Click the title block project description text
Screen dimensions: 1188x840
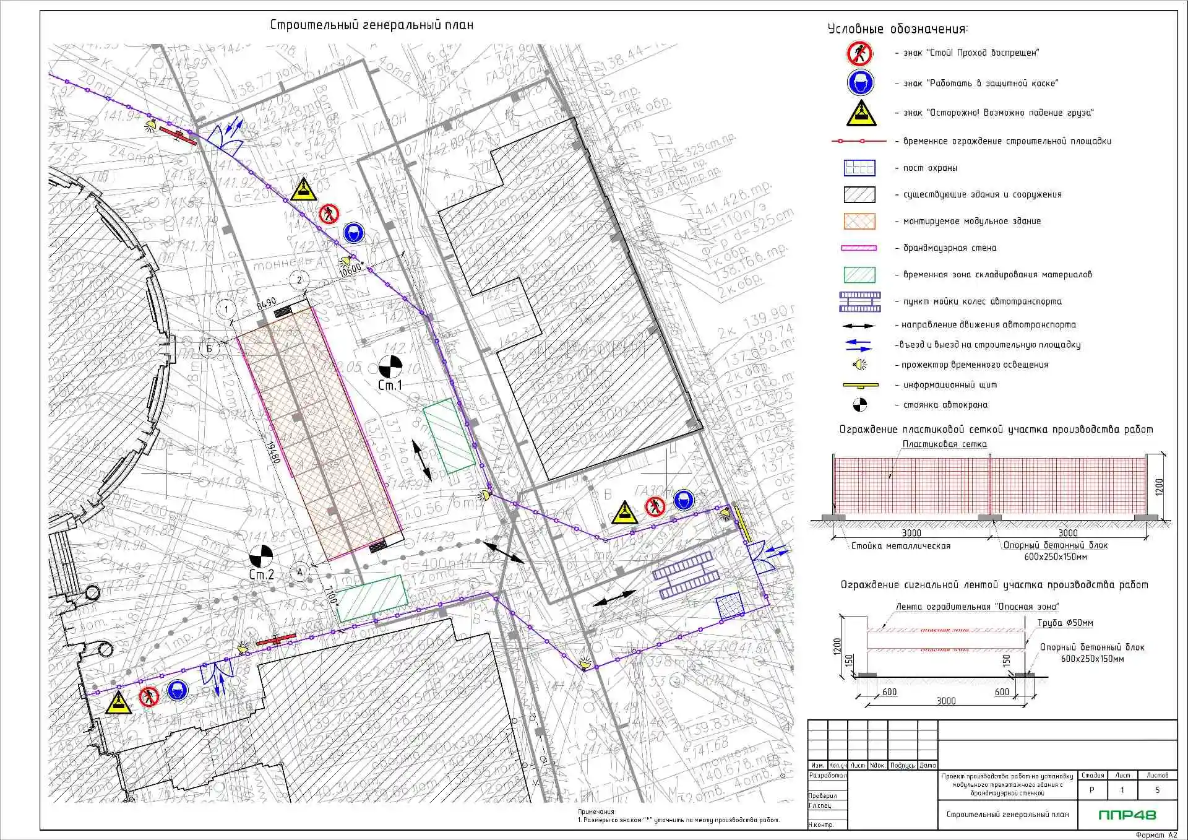coord(1007,784)
